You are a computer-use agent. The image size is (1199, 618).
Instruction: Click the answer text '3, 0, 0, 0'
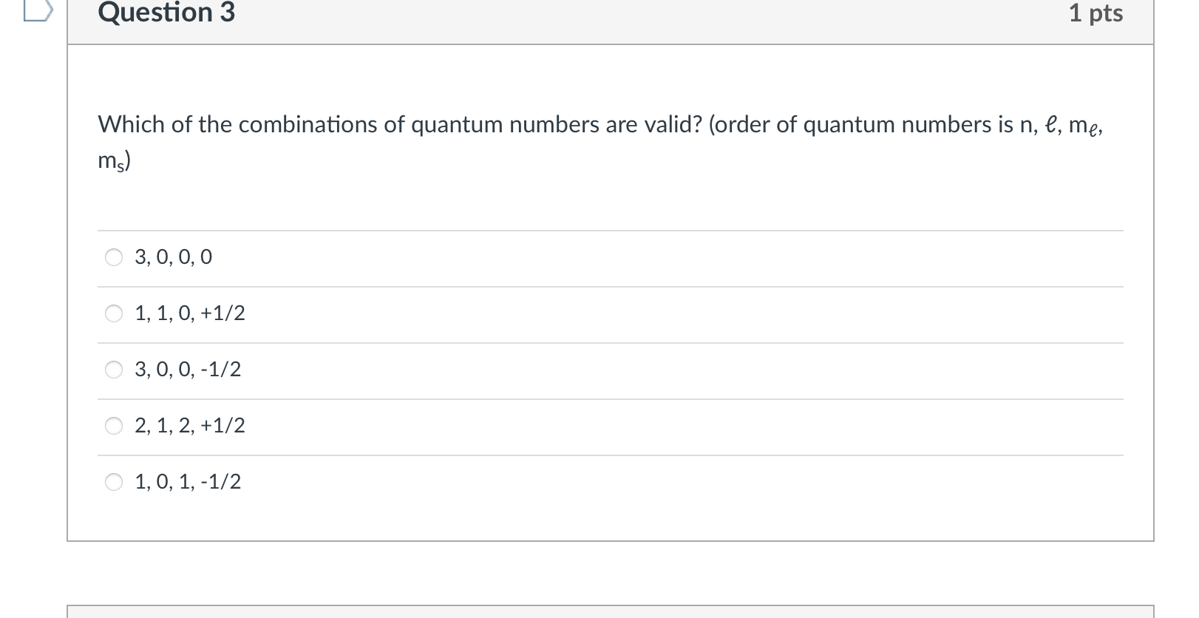coord(173,257)
